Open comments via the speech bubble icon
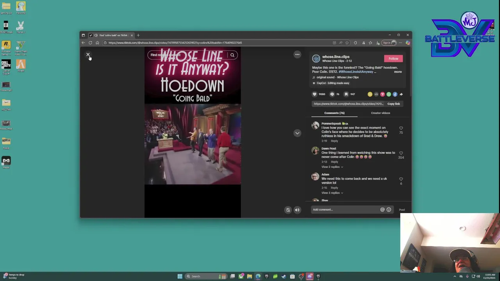 (x=332, y=94)
